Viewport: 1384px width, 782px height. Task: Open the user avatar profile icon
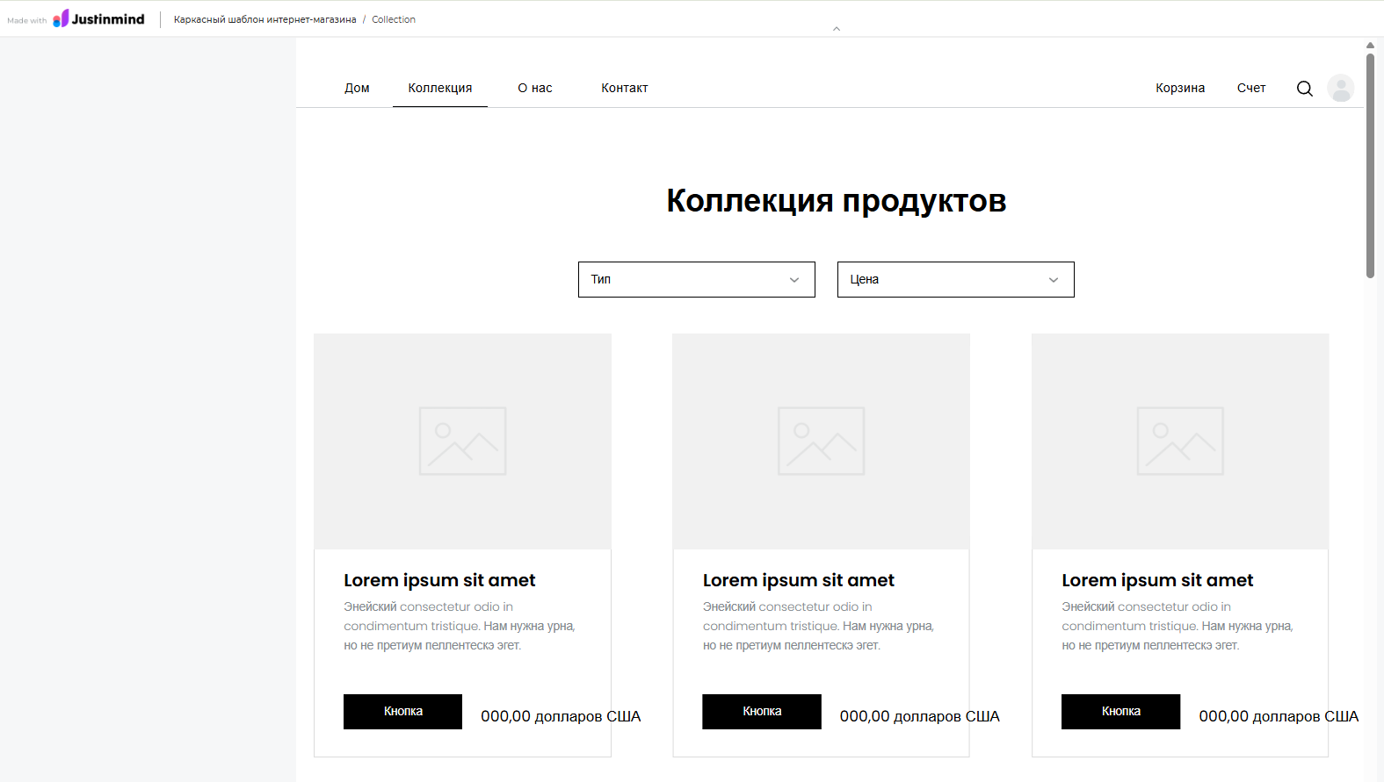(x=1341, y=88)
